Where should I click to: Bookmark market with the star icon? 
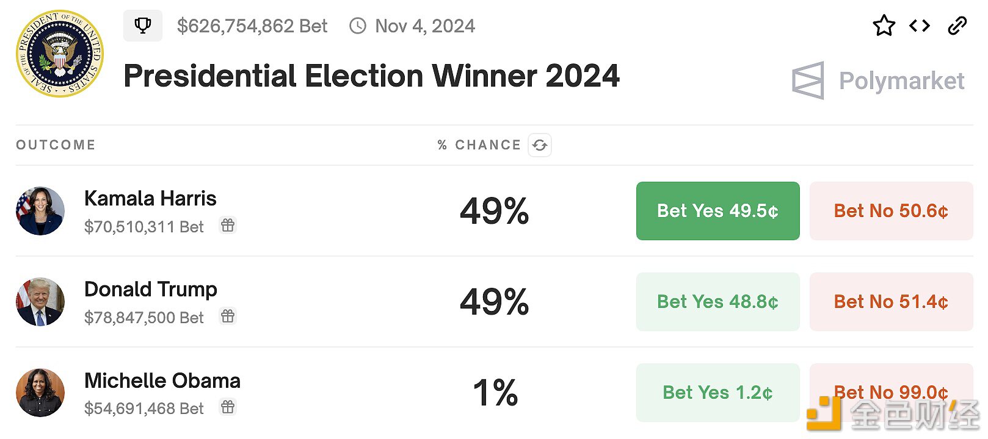[884, 26]
